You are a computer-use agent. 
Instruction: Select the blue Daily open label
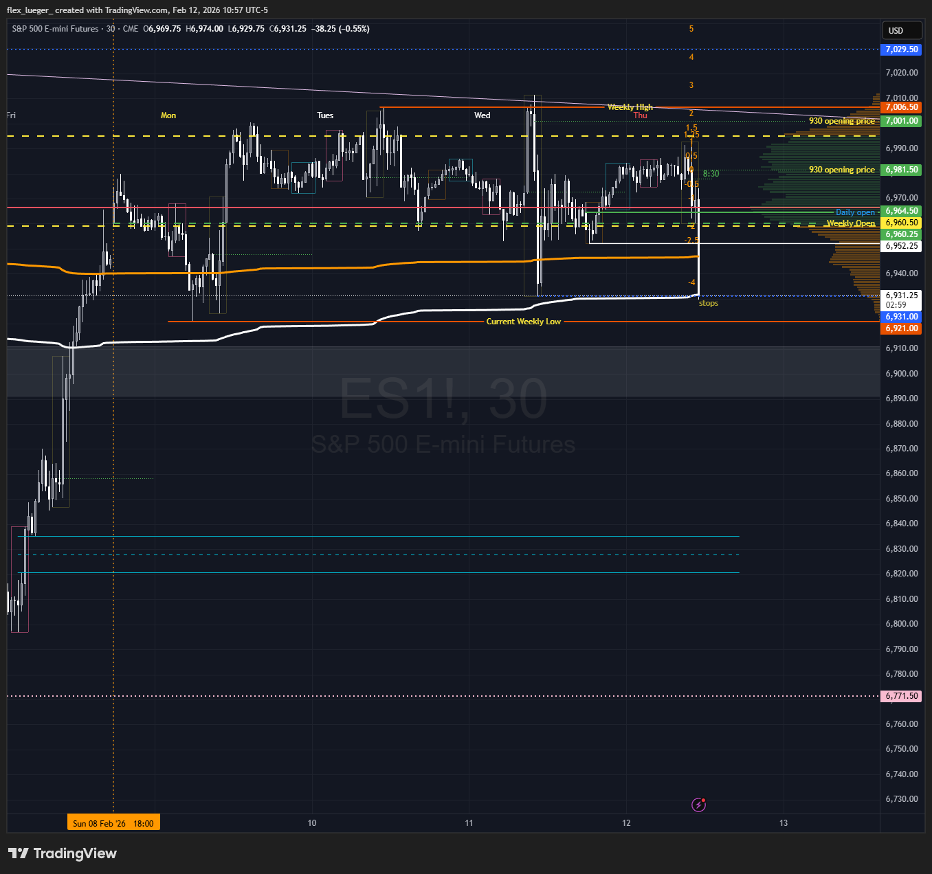click(x=855, y=212)
